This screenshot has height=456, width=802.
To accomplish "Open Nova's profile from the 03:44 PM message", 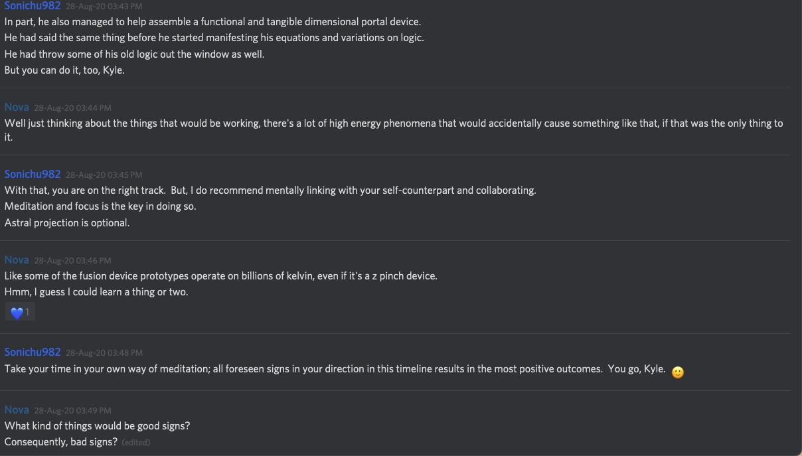I will pyautogui.click(x=17, y=107).
